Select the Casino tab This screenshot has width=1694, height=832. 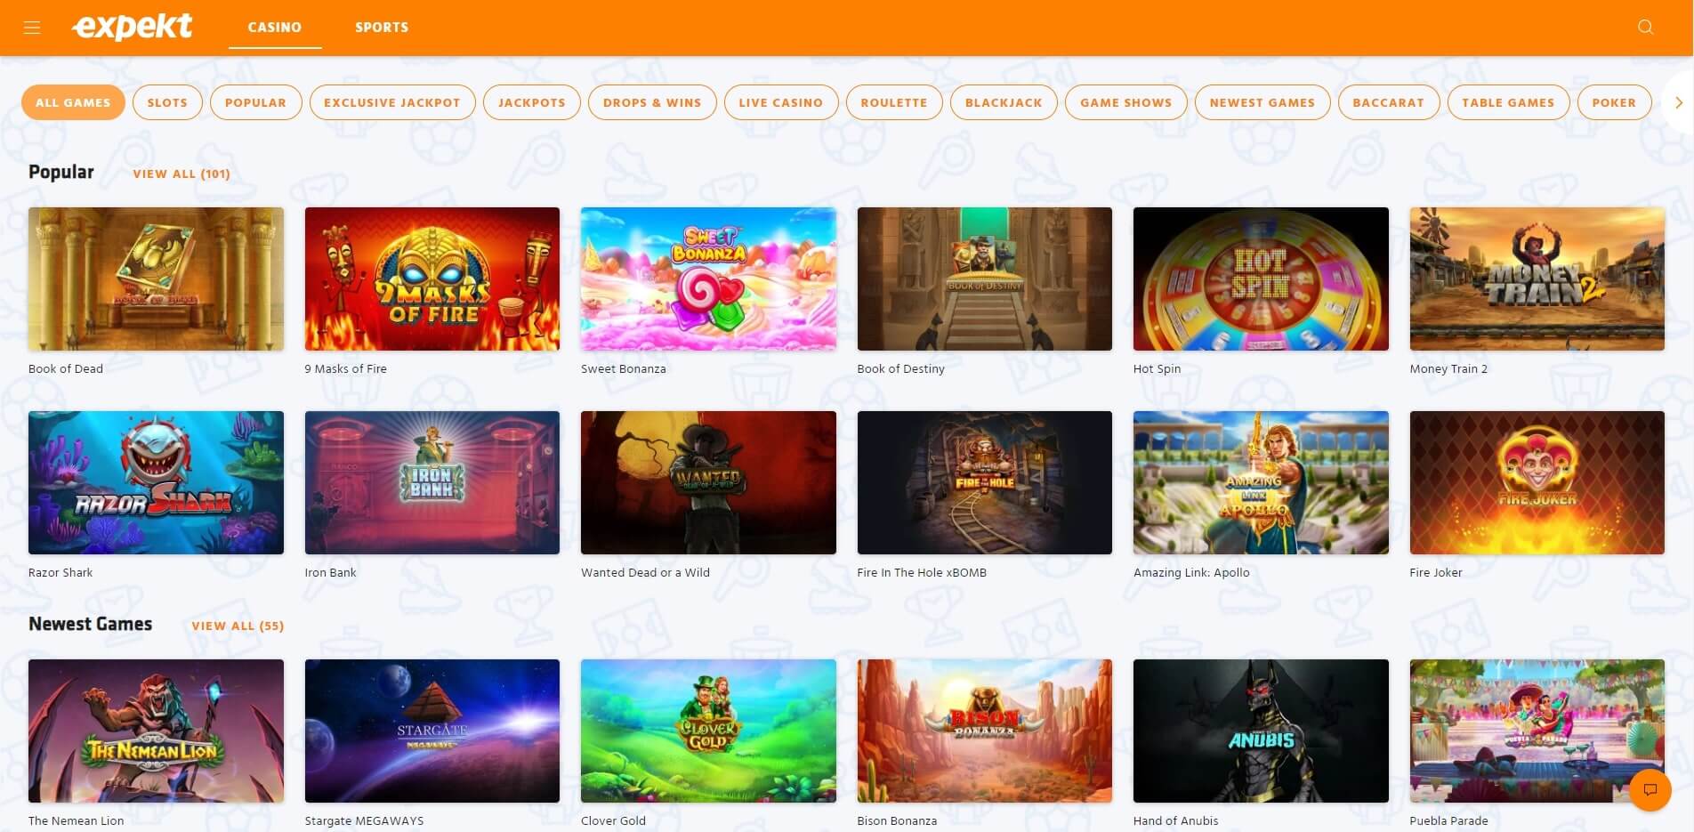(x=274, y=28)
